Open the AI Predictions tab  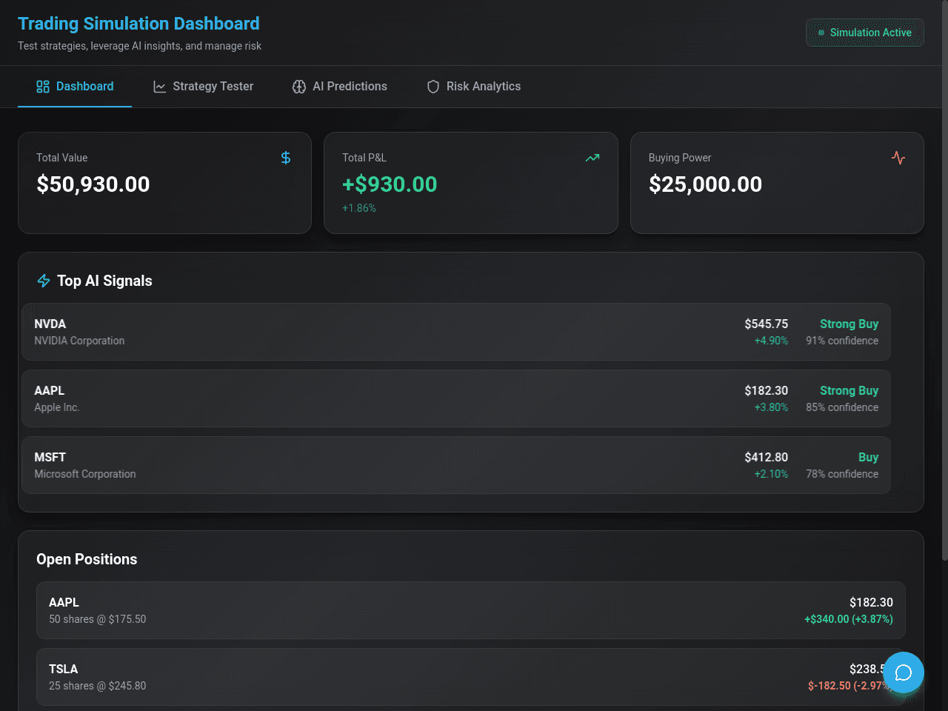pos(340,87)
